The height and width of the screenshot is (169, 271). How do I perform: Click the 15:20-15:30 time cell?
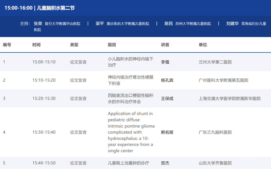pyautogui.click(x=44, y=99)
